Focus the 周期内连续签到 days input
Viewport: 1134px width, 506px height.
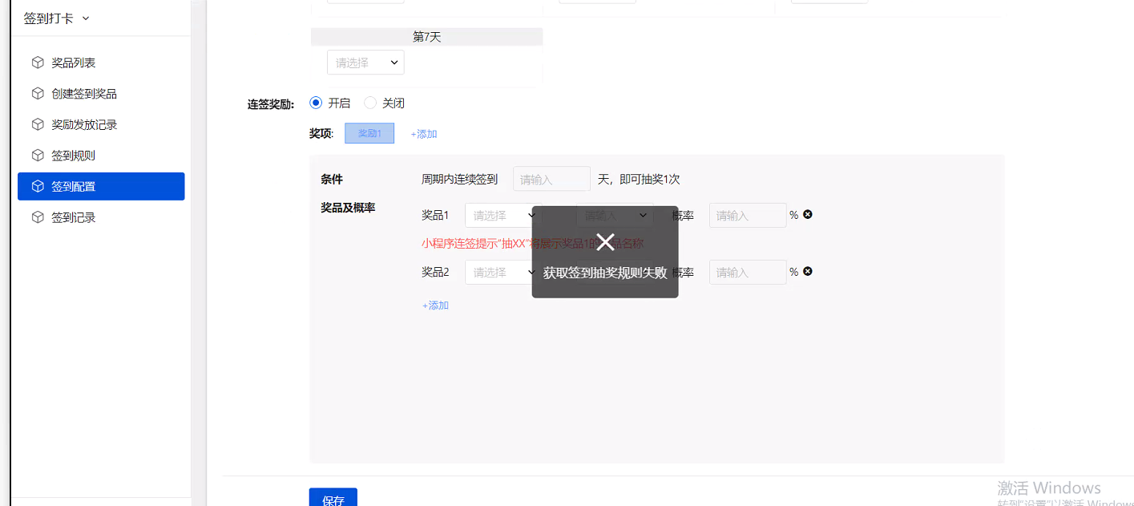(551, 179)
